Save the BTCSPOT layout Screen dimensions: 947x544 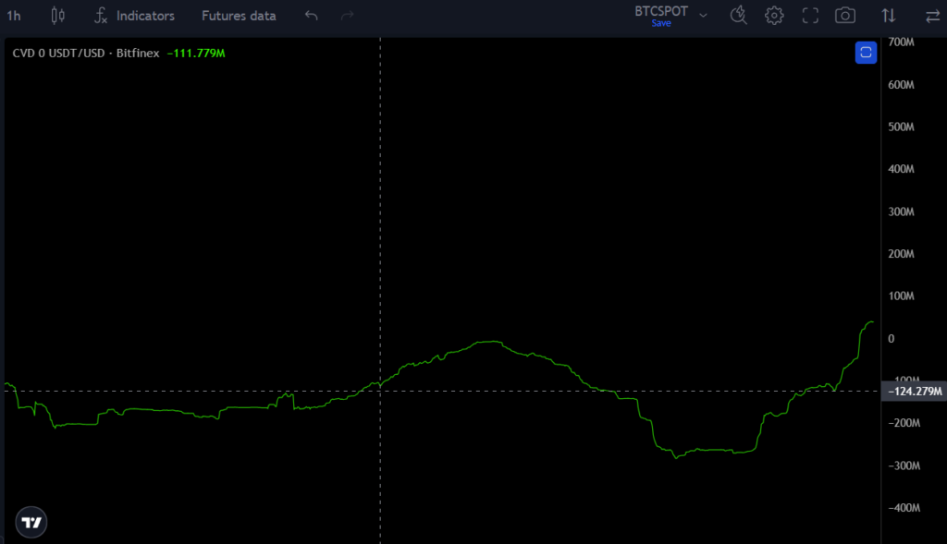pyautogui.click(x=661, y=24)
